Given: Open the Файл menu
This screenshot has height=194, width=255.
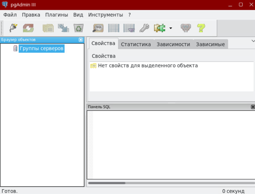Looking at the screenshot, I should (10, 15).
